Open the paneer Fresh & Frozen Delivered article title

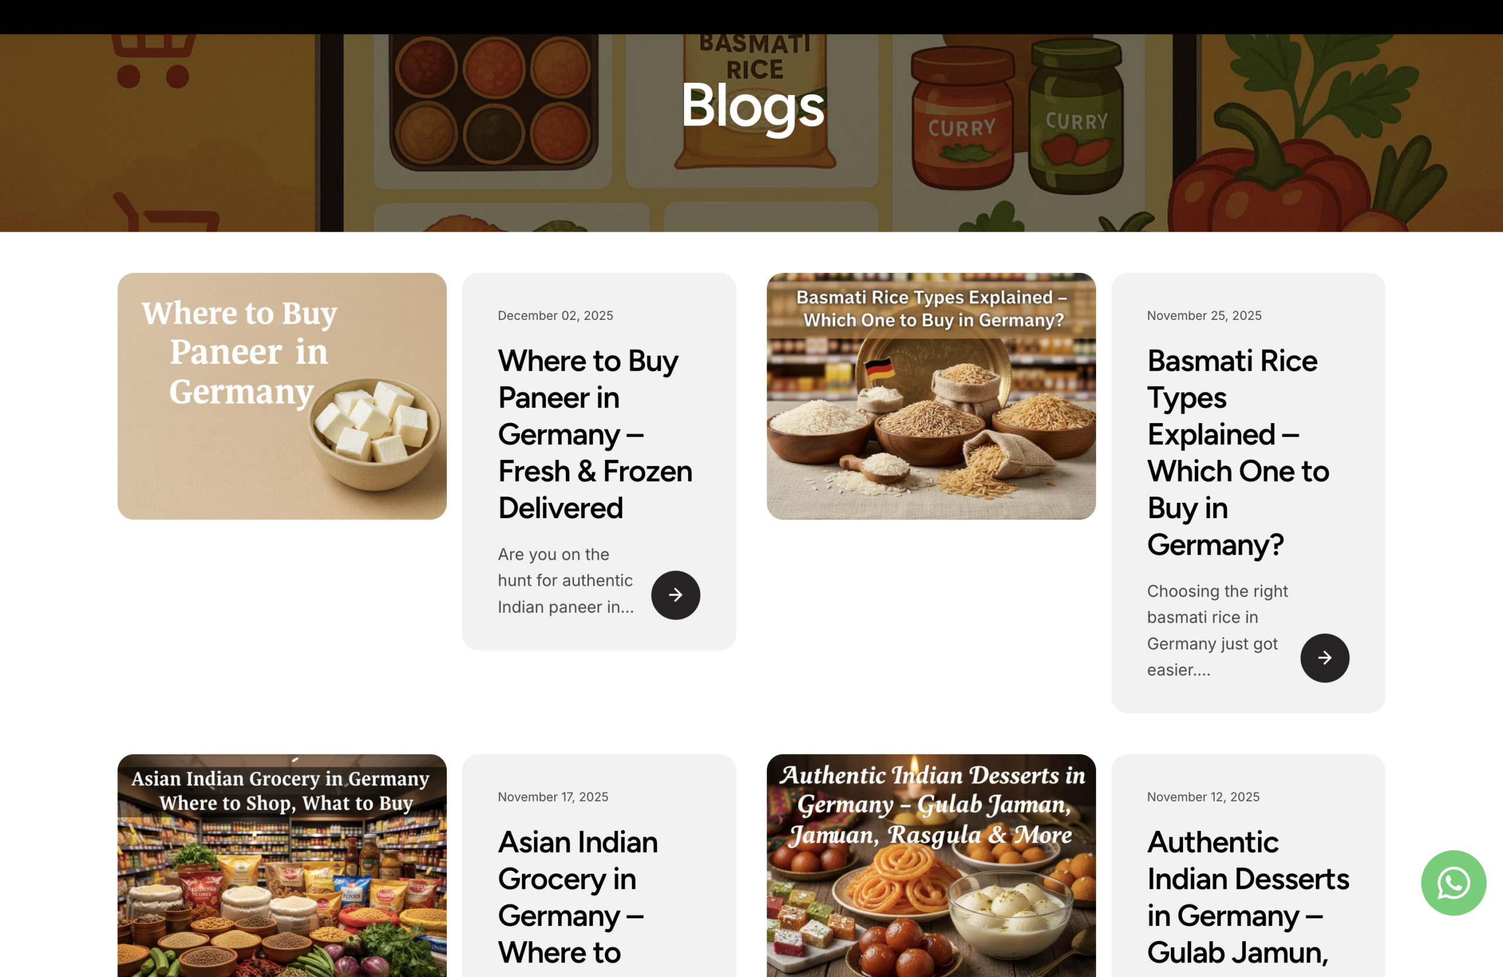tap(595, 434)
